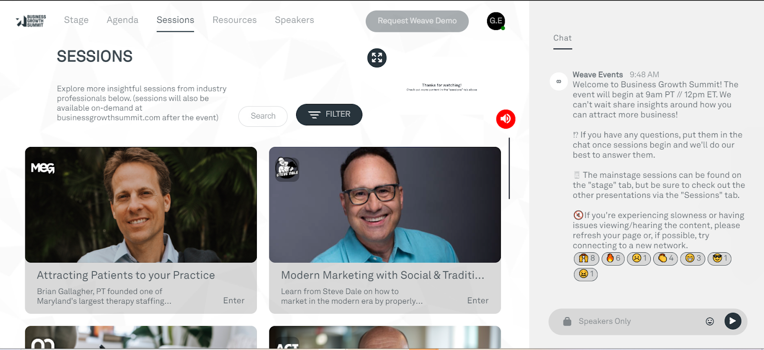Screen dimensions: 764x350
Task: Open the FILTER options for sessions
Action: (329, 114)
